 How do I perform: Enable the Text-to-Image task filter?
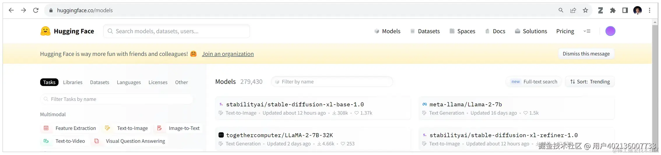[132, 128]
